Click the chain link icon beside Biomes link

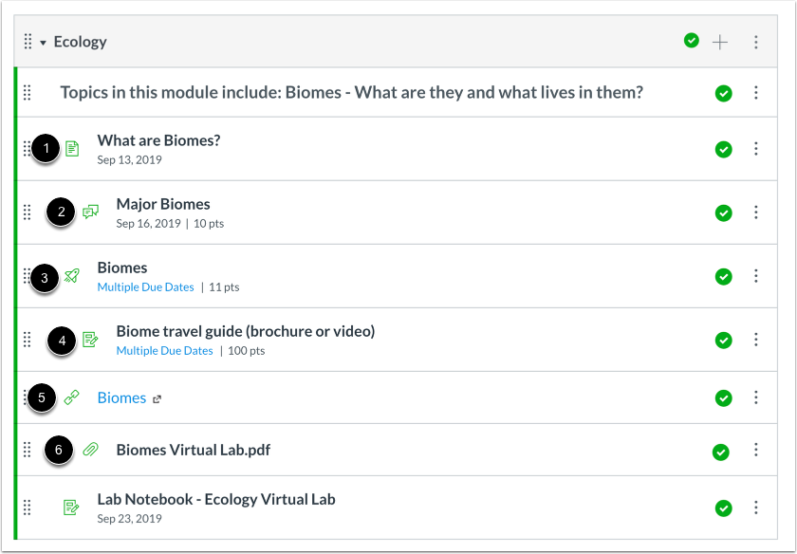coord(72,397)
